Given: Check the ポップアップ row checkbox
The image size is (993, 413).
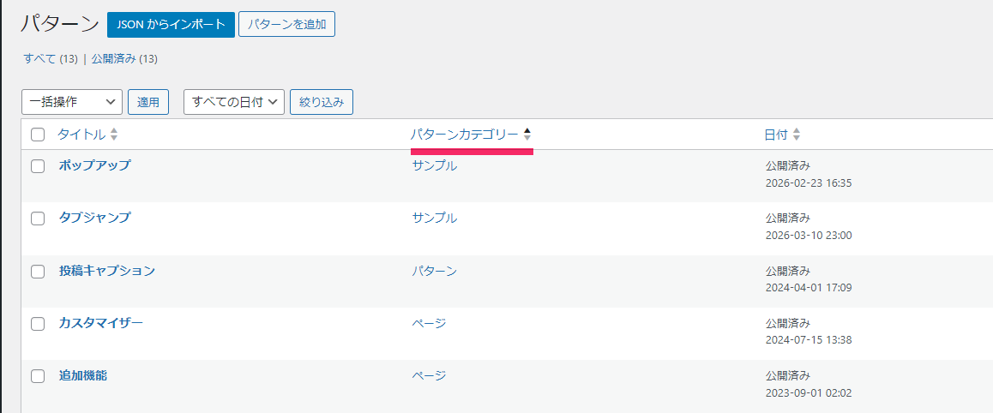Looking at the screenshot, I should (38, 166).
